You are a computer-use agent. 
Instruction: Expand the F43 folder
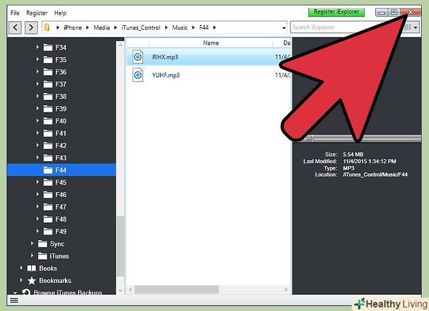pyautogui.click(x=38, y=158)
